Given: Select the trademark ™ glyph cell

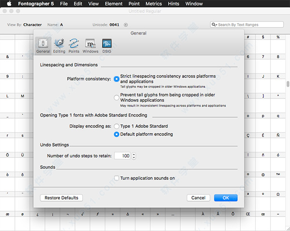Looking at the screenshot, I should click(278, 182).
